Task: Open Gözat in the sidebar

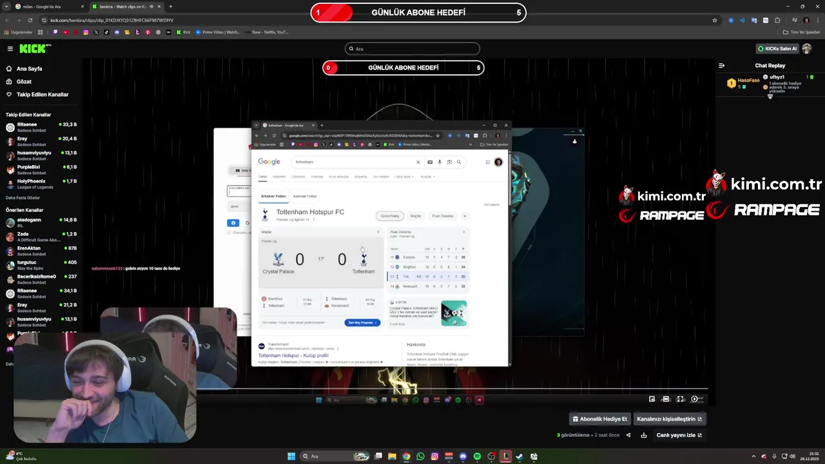Action: [24, 81]
